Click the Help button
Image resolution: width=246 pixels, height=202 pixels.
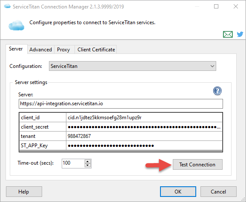coord(24,191)
